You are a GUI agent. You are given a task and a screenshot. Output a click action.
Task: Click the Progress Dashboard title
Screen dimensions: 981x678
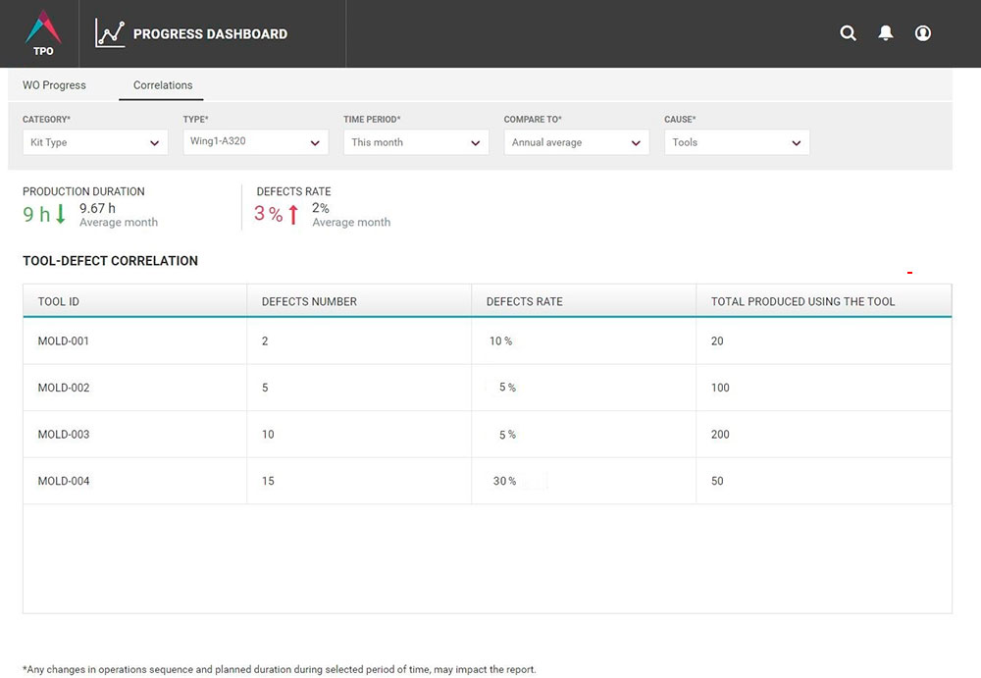210,33
